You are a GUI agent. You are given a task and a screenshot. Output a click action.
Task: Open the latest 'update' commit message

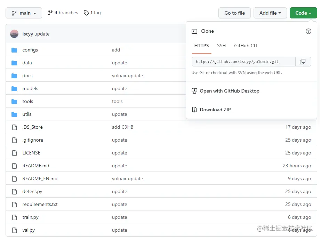click(42, 34)
